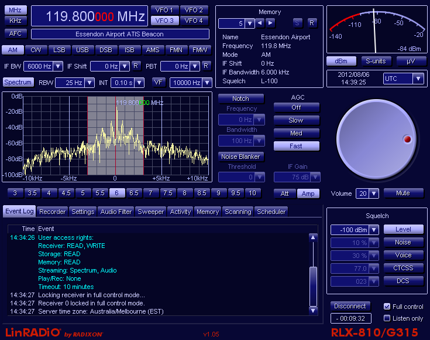Open RBW 25 Hz dropdown

[90, 83]
